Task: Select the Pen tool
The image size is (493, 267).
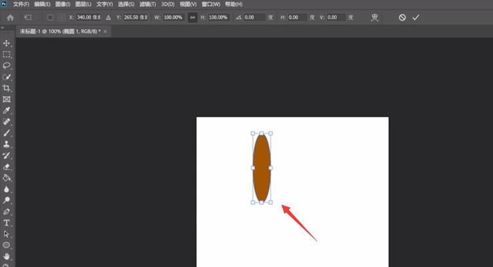Action: pyautogui.click(x=7, y=212)
